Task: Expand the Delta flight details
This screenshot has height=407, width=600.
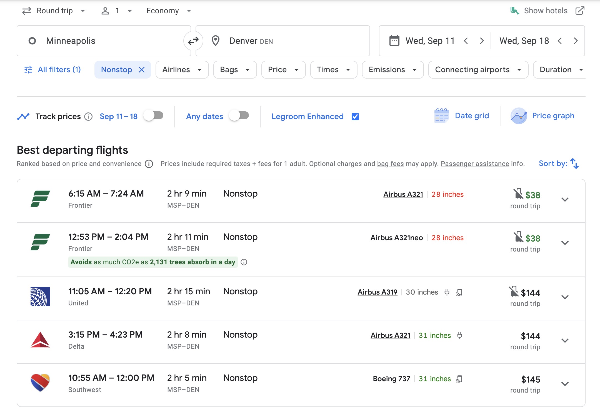Action: click(565, 340)
